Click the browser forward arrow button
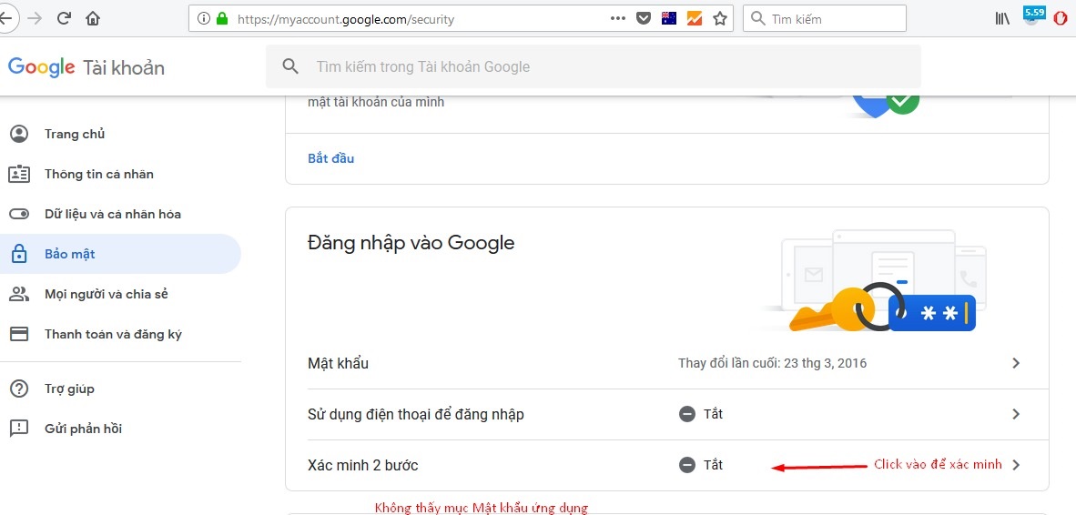 click(35, 18)
